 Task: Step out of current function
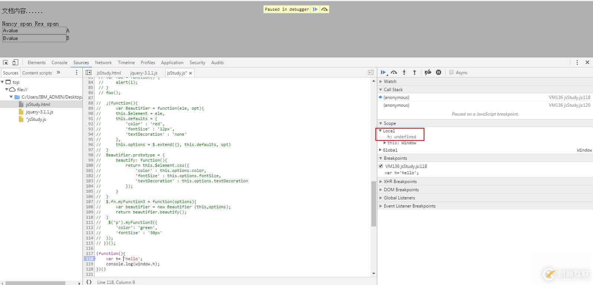(x=414, y=73)
